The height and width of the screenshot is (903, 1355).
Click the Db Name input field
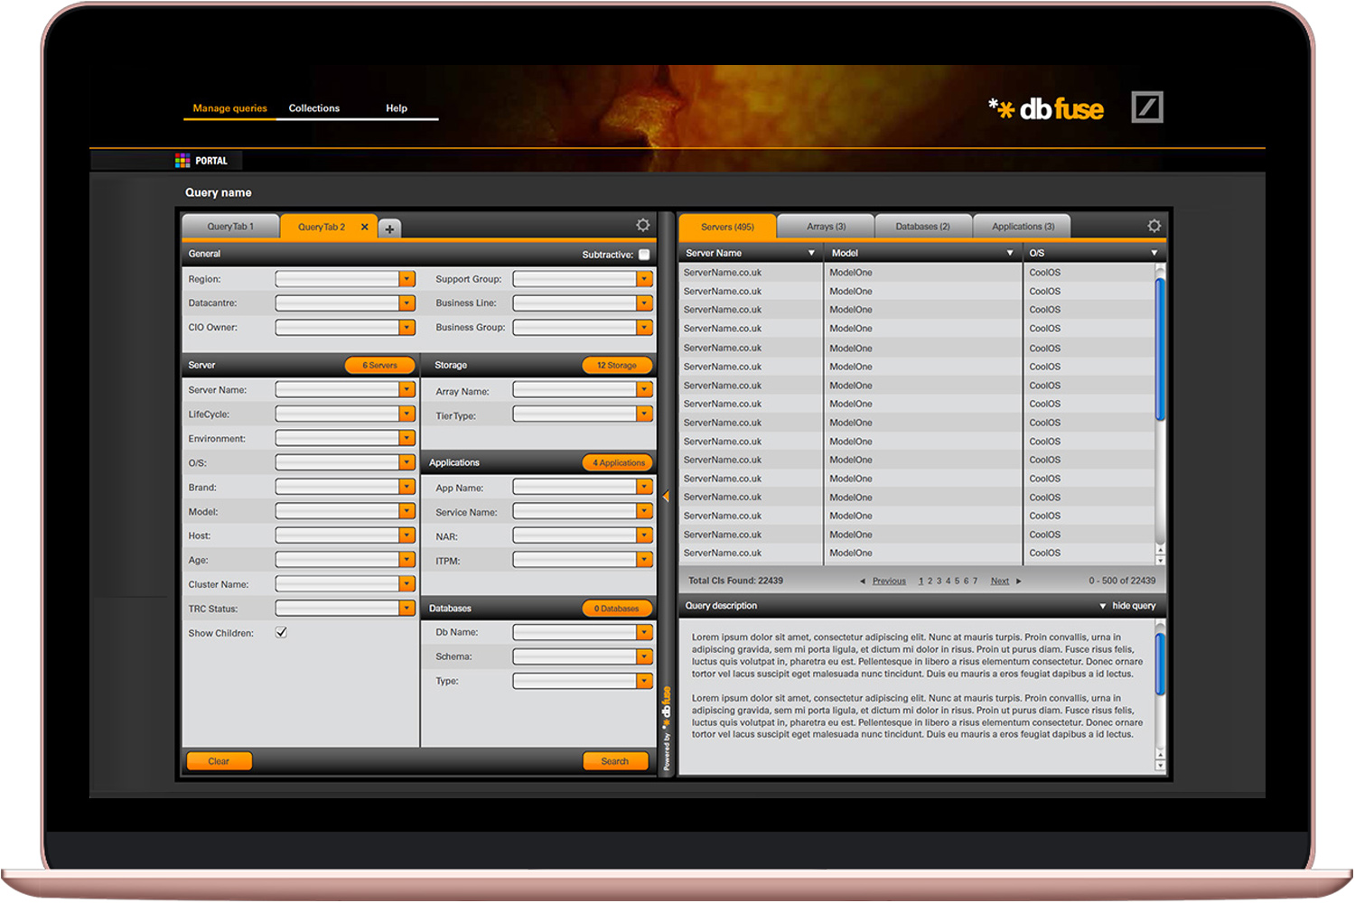[575, 632]
